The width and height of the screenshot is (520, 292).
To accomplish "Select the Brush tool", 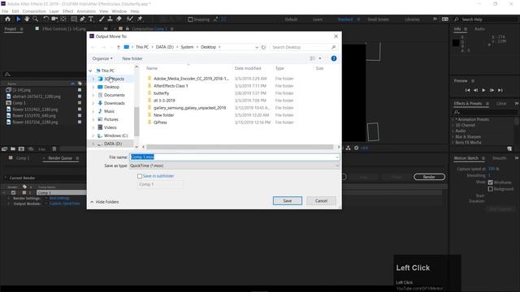I will tap(102, 19).
